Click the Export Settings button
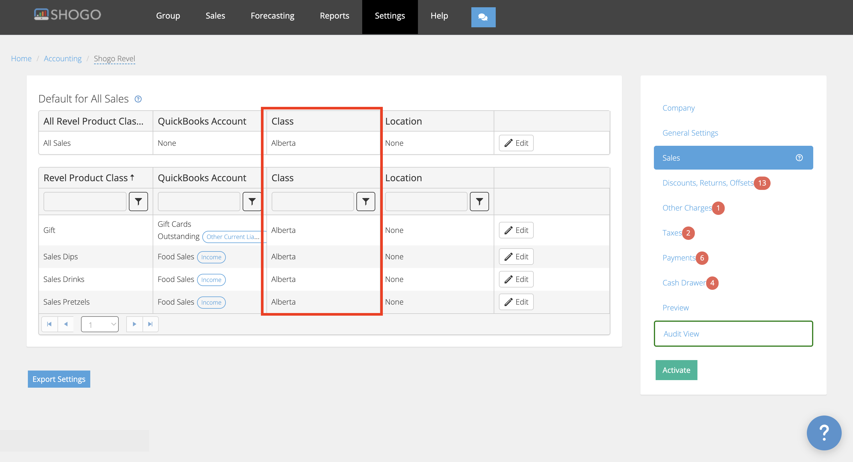This screenshot has height=462, width=853. coord(59,379)
